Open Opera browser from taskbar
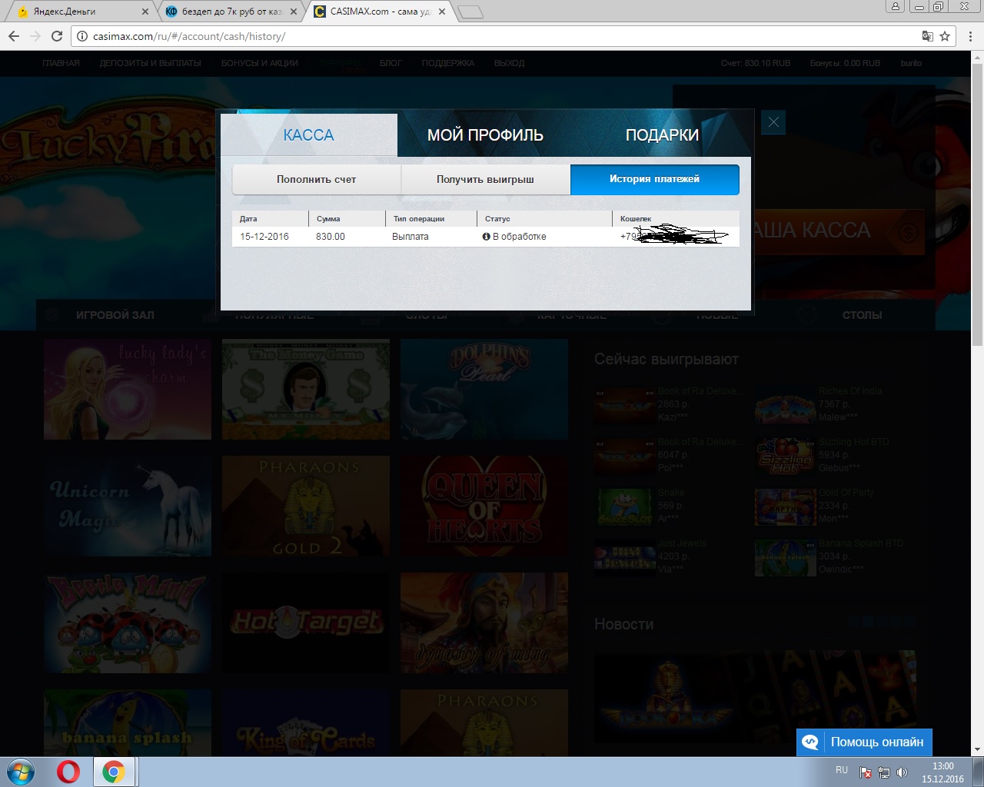Viewport: 984px width, 787px height. 68,771
